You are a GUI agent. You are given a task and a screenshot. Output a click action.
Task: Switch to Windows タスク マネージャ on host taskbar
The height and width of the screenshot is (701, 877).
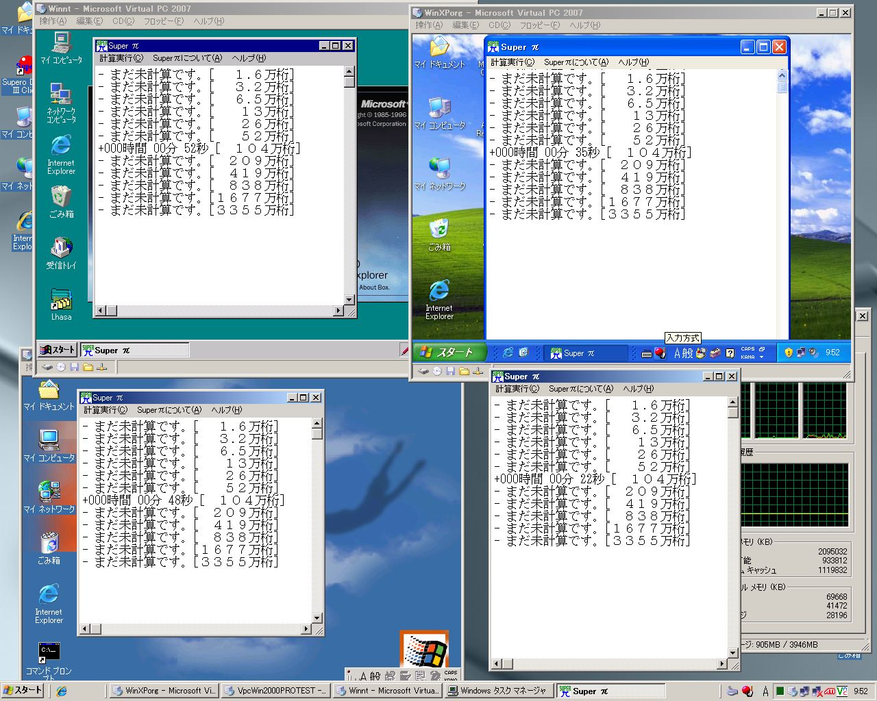click(497, 691)
